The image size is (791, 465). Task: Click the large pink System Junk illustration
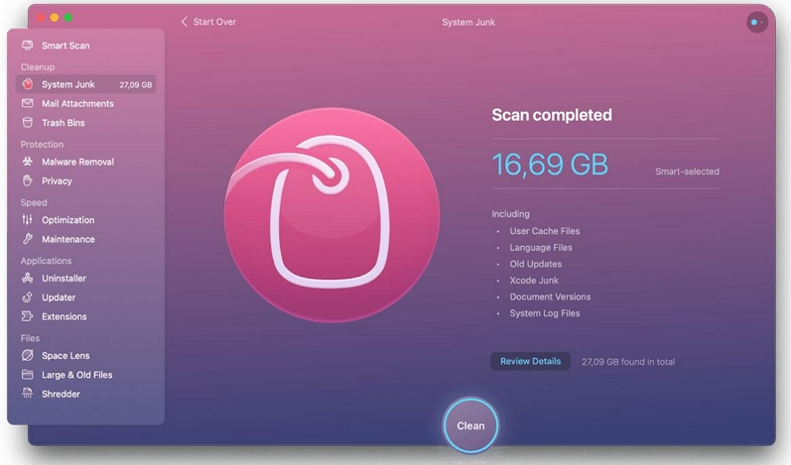331,215
